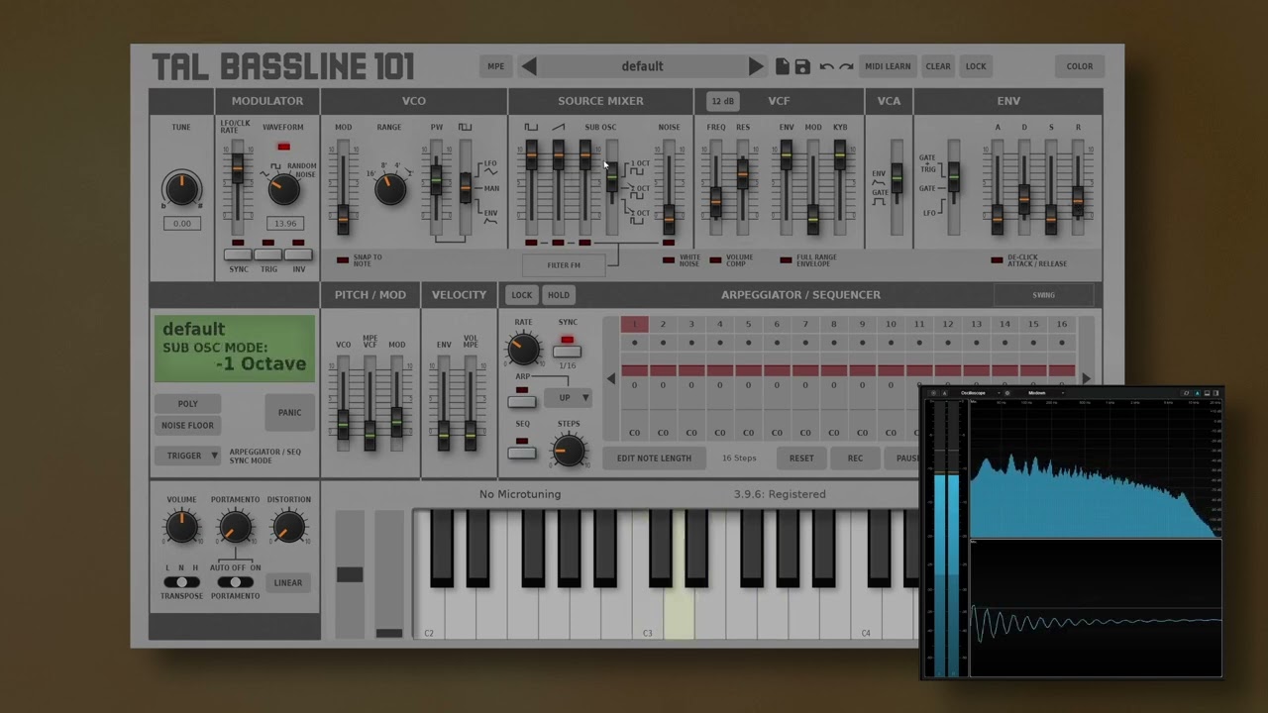Image resolution: width=1268 pixels, height=713 pixels.
Task: Toggle the SEQ on/off button
Action: 521,453
